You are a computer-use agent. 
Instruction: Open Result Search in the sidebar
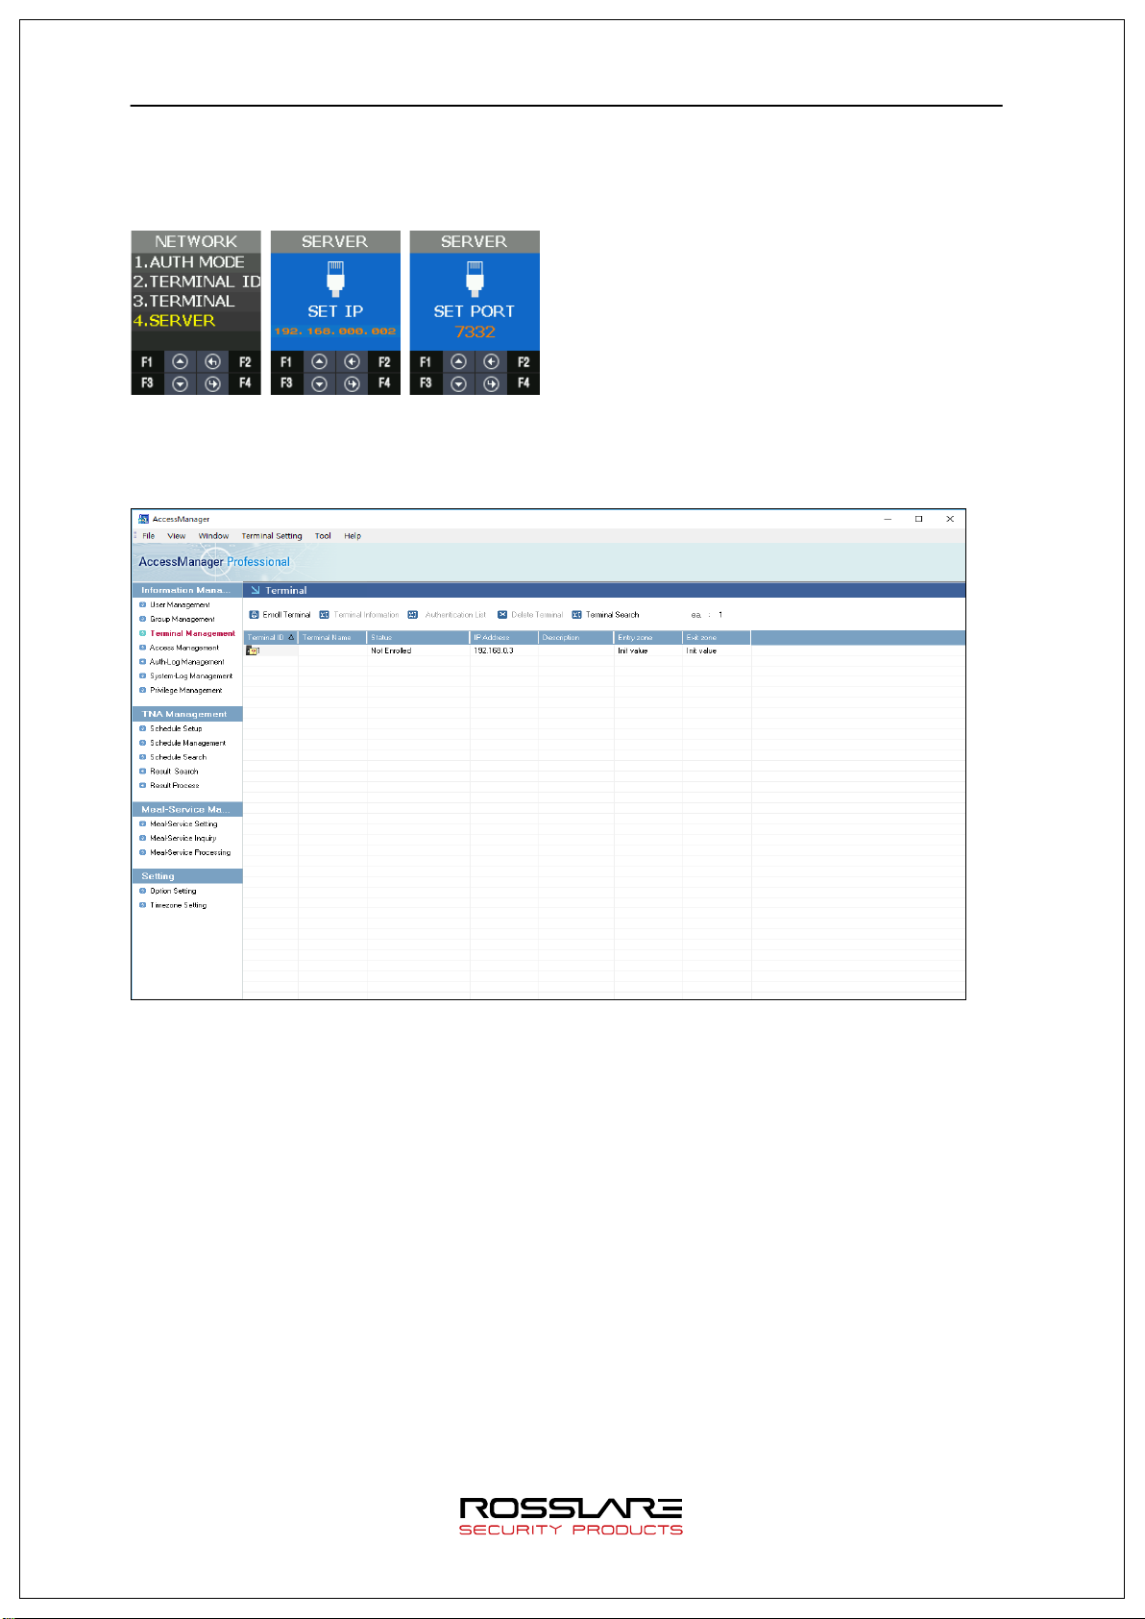tap(174, 772)
